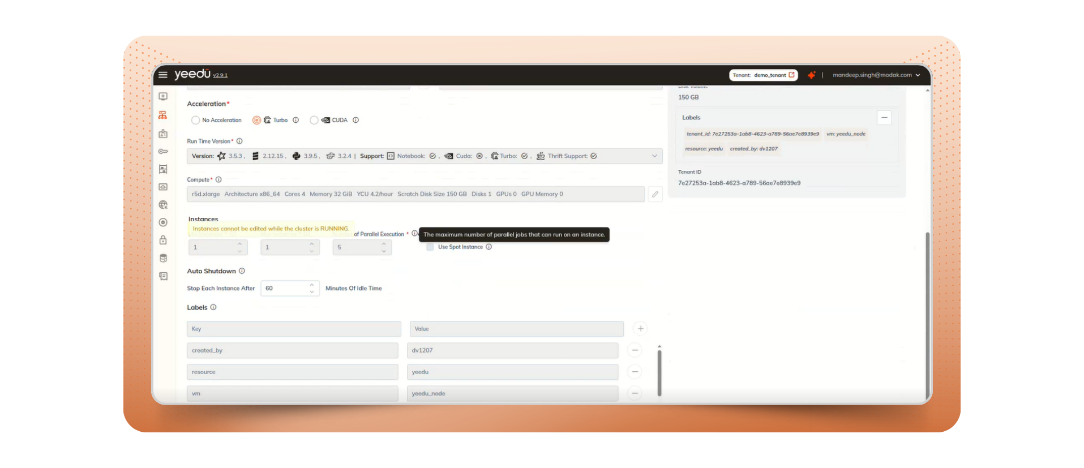Viewport: 1084px width, 468px height.
Task: Click the label Value input field
Action: click(x=517, y=329)
